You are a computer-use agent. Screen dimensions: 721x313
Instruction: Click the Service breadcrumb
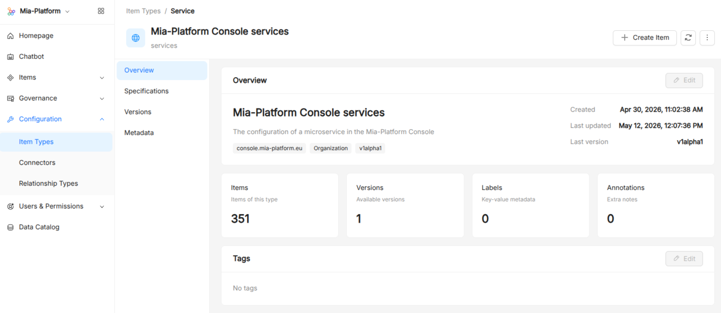[x=182, y=11]
